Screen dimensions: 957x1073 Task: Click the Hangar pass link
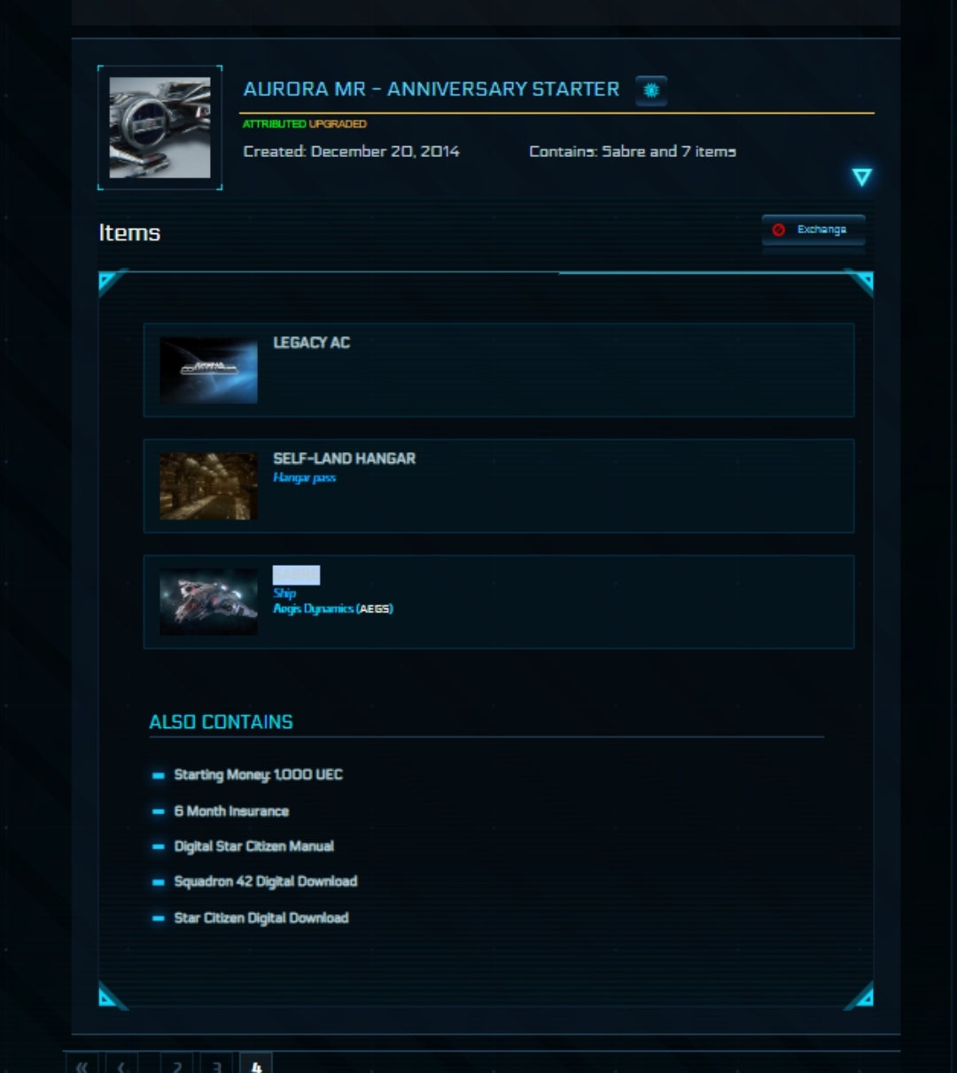(x=304, y=478)
